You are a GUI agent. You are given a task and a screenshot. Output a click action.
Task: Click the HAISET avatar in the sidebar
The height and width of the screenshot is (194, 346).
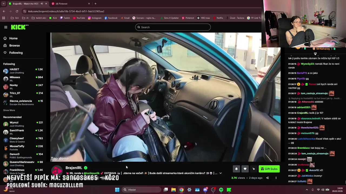[x=6, y=71]
